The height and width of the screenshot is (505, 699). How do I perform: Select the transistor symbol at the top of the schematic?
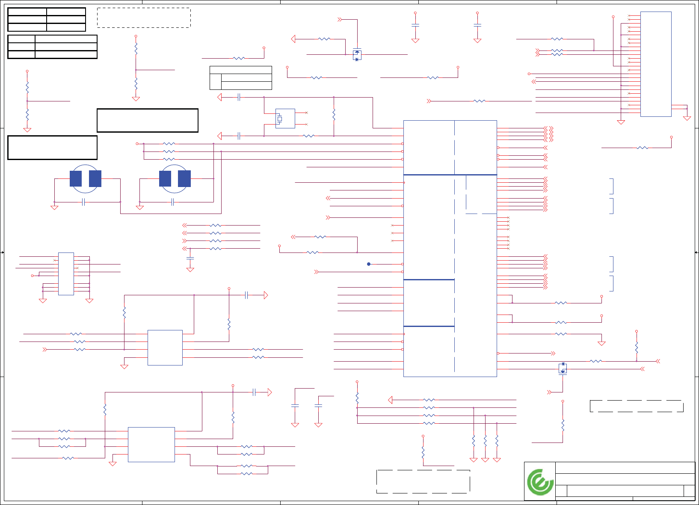(x=357, y=55)
